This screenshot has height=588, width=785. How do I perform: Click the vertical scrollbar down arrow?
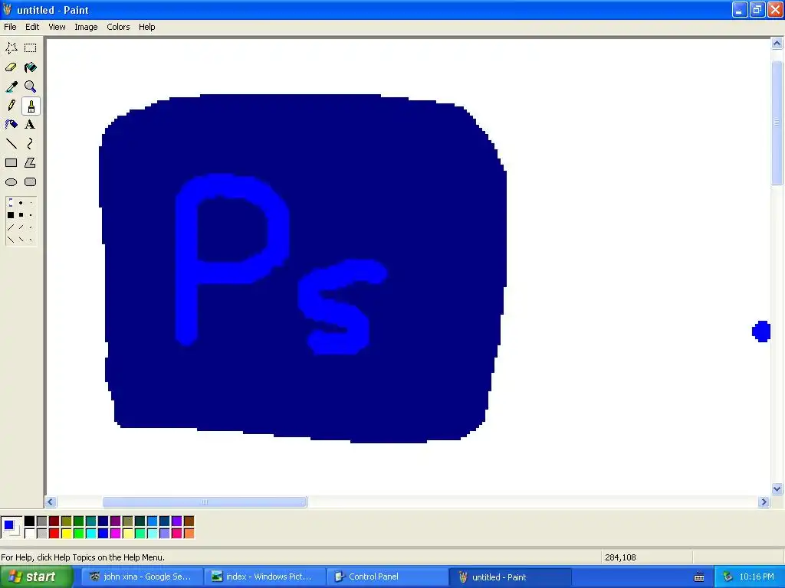coord(777,489)
